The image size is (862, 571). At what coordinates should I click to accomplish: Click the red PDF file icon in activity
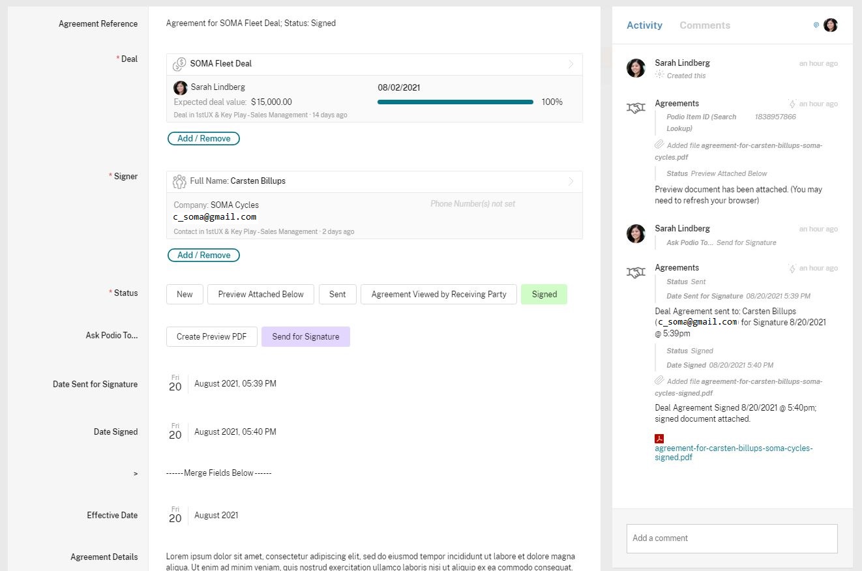[659, 439]
